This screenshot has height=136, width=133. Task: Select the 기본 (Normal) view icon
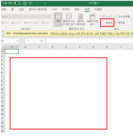click(x=58, y=19)
